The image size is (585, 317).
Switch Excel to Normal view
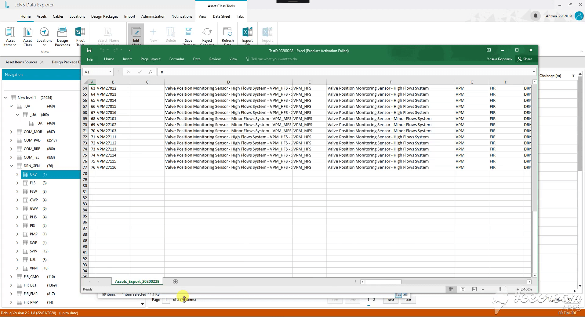[x=451, y=289]
